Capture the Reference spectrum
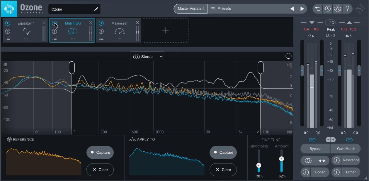Viewport: 369px width, 181px height. tap(100, 153)
